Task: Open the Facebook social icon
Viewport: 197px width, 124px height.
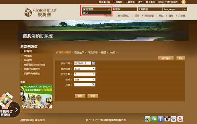Action: pos(161,119)
